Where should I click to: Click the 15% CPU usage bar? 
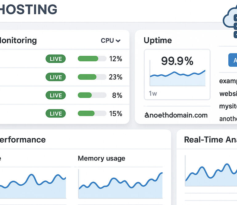tap(92, 114)
